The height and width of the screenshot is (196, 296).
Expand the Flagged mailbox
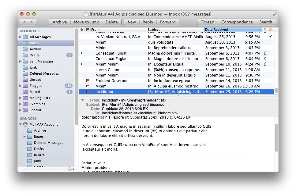click(20, 86)
